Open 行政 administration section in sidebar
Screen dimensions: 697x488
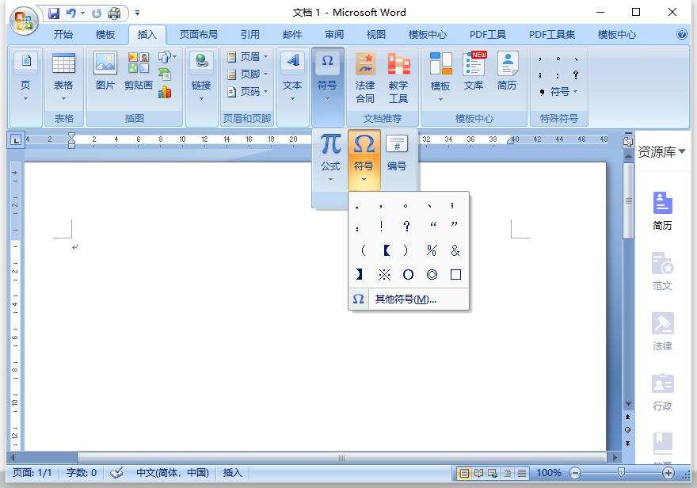(x=662, y=392)
